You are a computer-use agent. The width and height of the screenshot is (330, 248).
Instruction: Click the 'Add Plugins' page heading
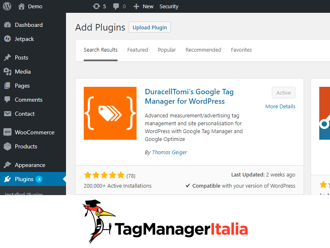click(x=100, y=27)
